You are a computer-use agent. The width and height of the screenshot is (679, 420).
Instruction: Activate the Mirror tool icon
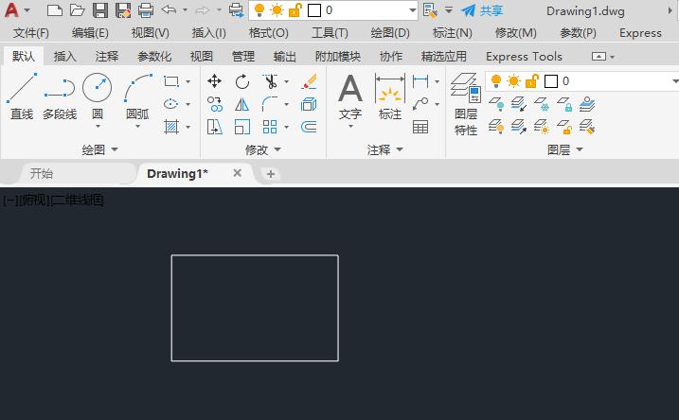(242, 104)
